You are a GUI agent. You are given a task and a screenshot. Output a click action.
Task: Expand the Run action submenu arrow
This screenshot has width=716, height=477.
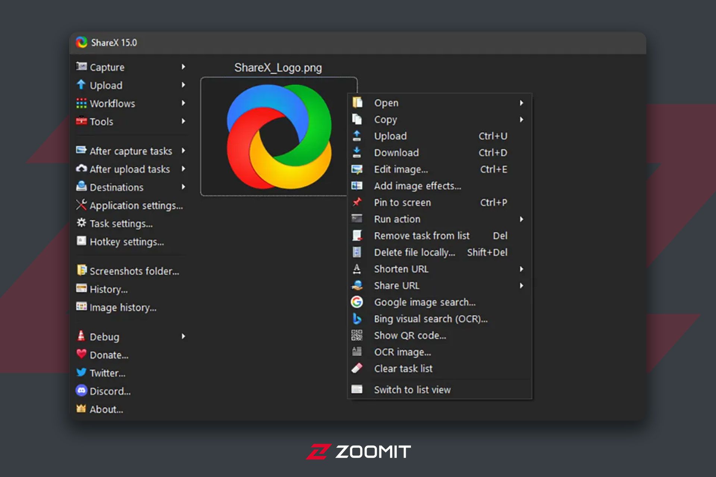pyautogui.click(x=522, y=219)
